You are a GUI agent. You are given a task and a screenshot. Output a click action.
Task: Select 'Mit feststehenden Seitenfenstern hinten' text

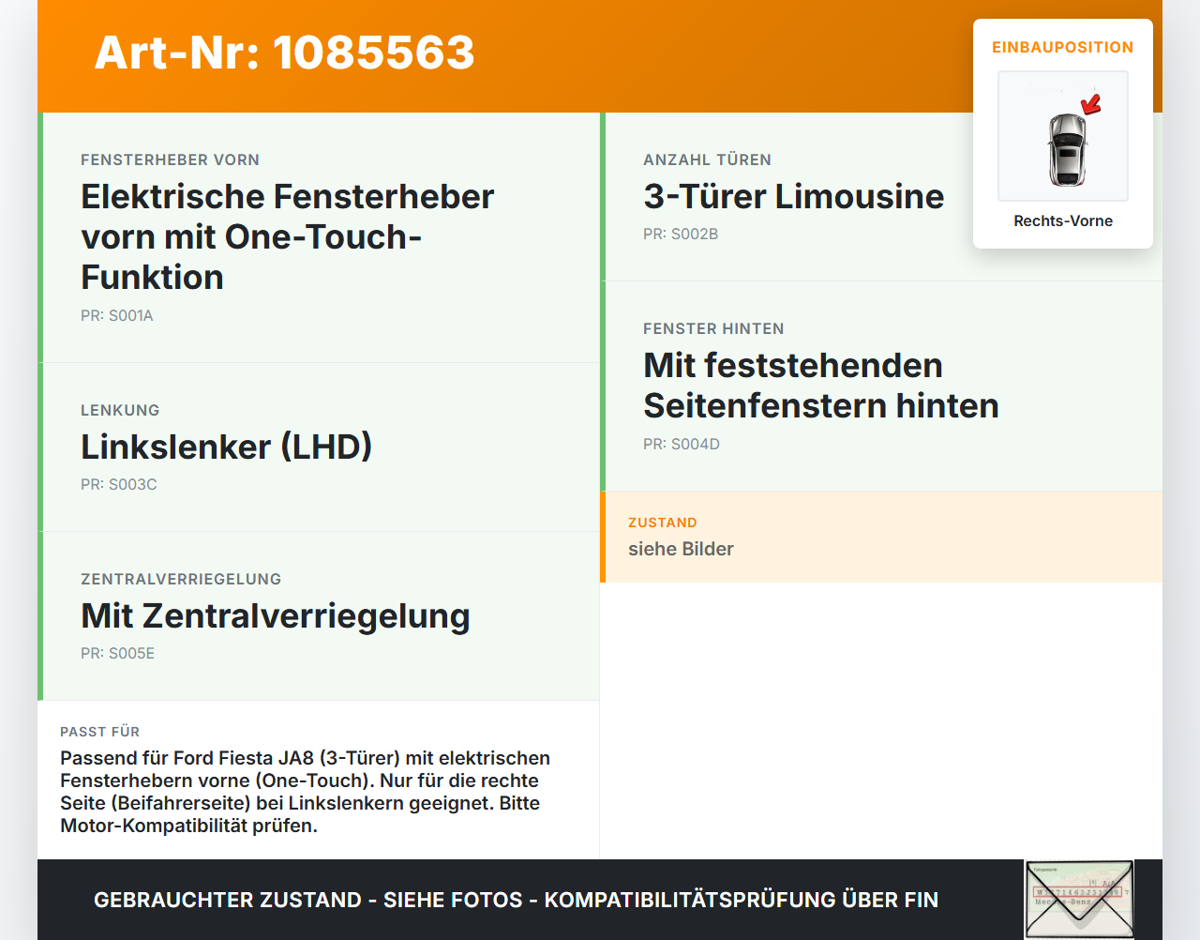click(x=821, y=386)
